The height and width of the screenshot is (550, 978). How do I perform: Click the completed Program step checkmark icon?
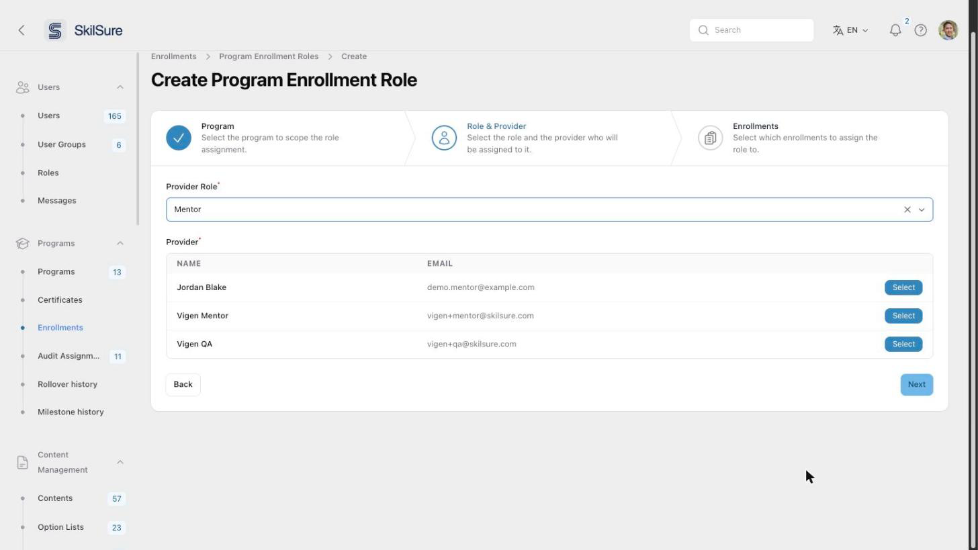(x=179, y=138)
